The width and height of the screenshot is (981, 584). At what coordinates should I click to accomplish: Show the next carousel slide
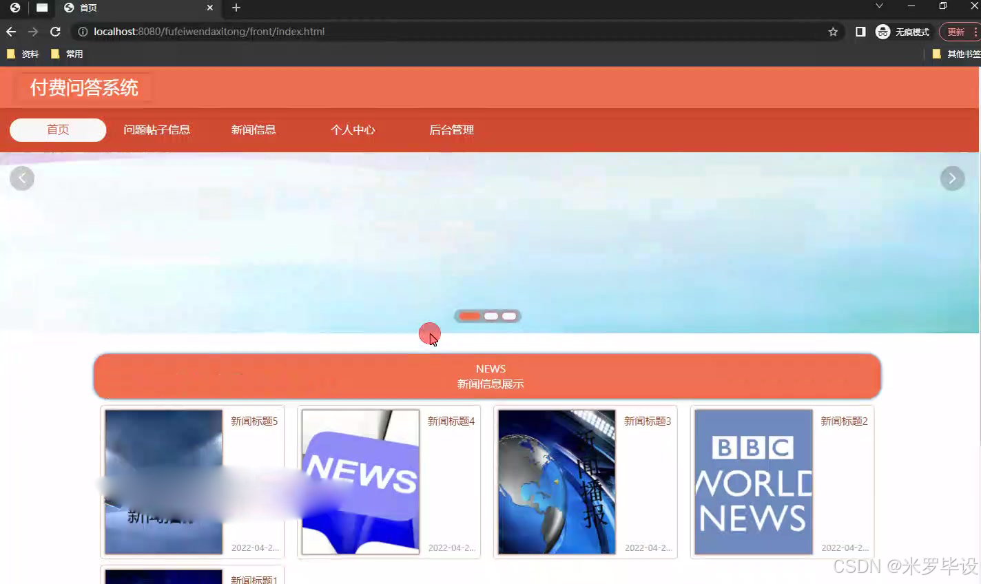[953, 178]
